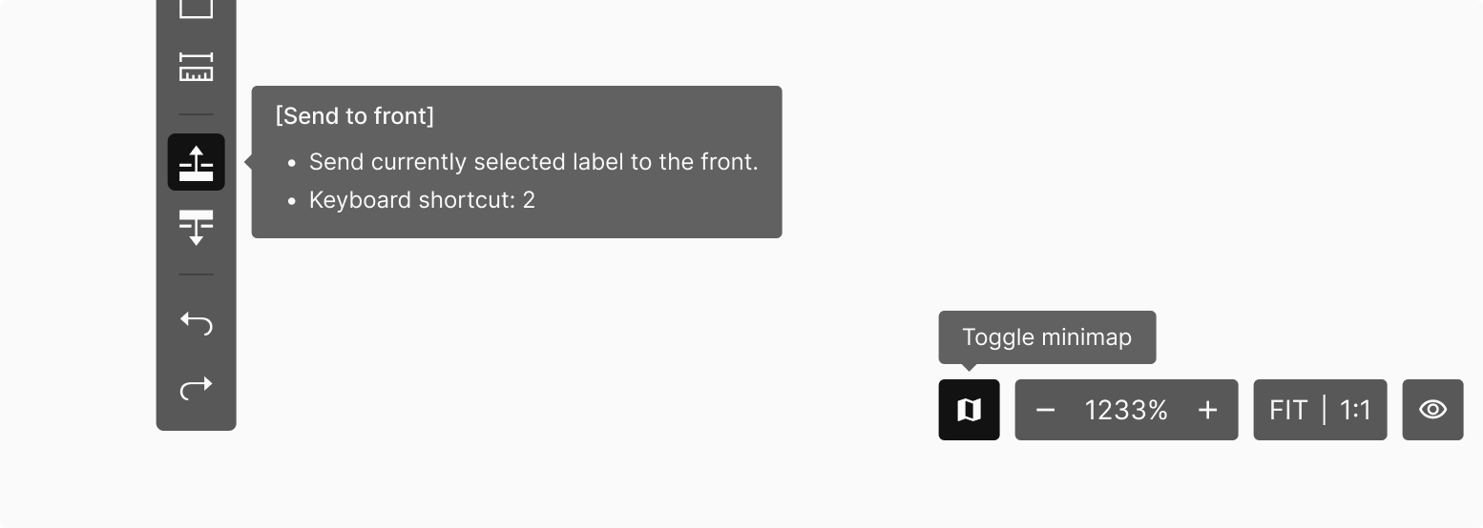This screenshot has width=1483, height=528.
Task: Click the Toggle minimap tooltip label
Action: 1047,337
